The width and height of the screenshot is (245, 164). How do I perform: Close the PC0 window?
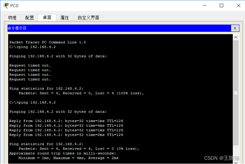pos(238,6)
